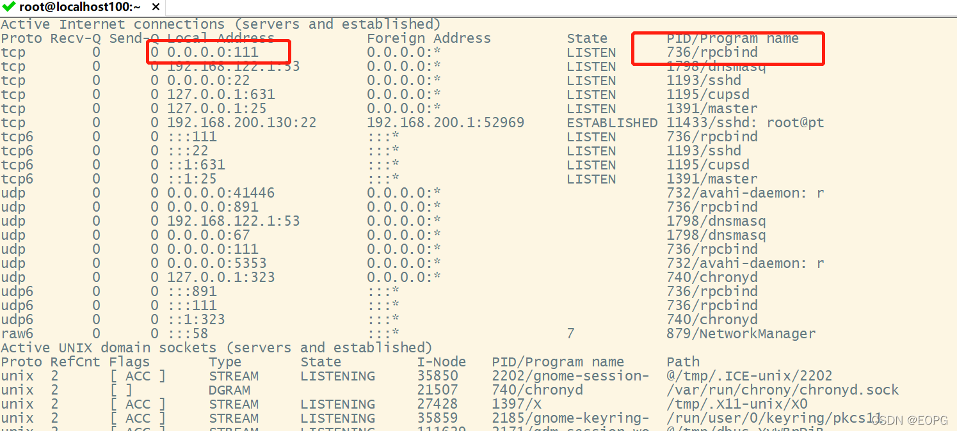Click 1391/master in the ::1:25 row
957x431 pixels.
coord(712,179)
